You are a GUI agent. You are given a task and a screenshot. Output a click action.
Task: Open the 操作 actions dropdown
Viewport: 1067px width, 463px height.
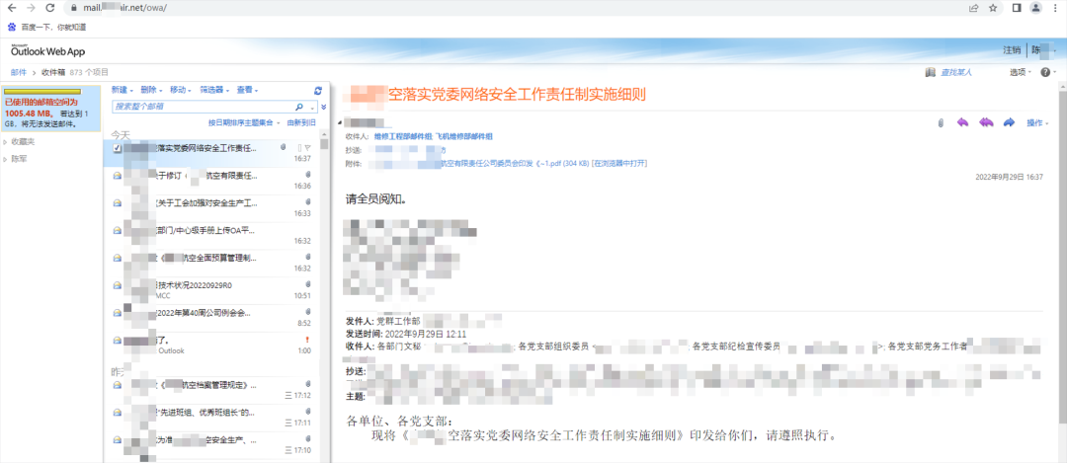coord(1037,123)
